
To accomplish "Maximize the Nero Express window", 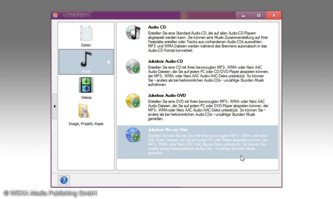I will [x=259, y=15].
